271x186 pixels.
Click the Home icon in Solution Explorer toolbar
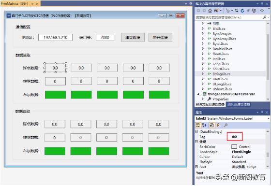(210, 11)
